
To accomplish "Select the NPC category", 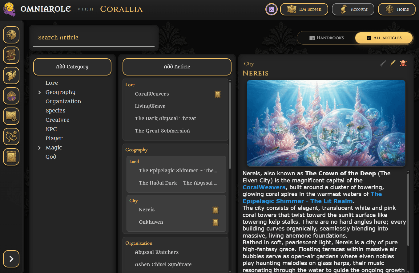I will 51,129.
